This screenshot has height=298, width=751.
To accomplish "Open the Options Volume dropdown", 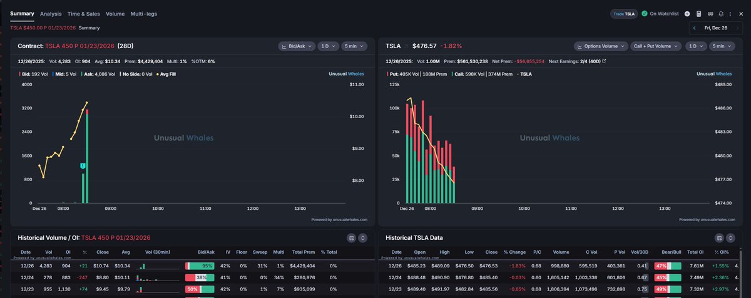I will pos(600,46).
